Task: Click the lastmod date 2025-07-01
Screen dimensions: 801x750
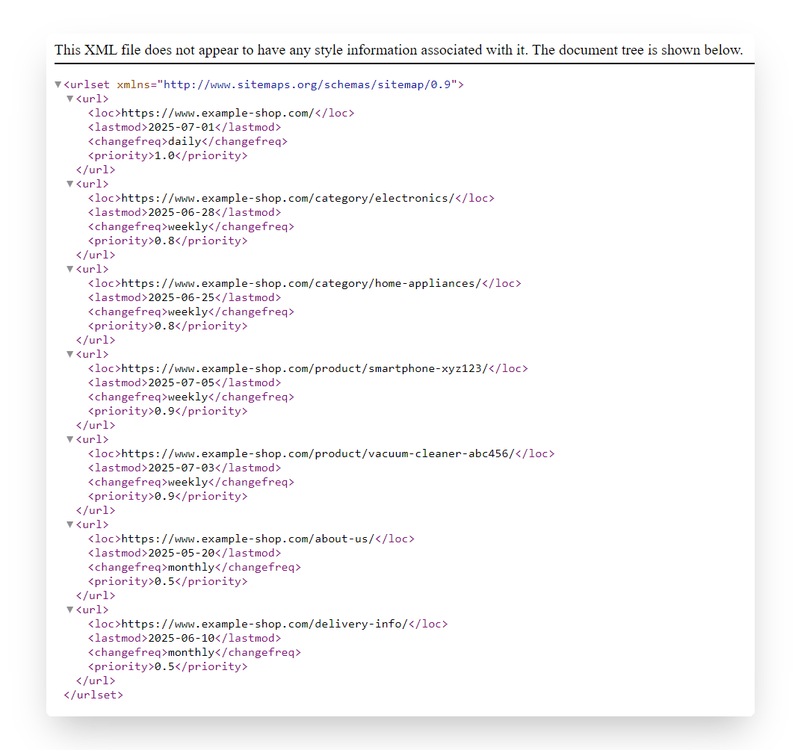Action: pos(182,127)
